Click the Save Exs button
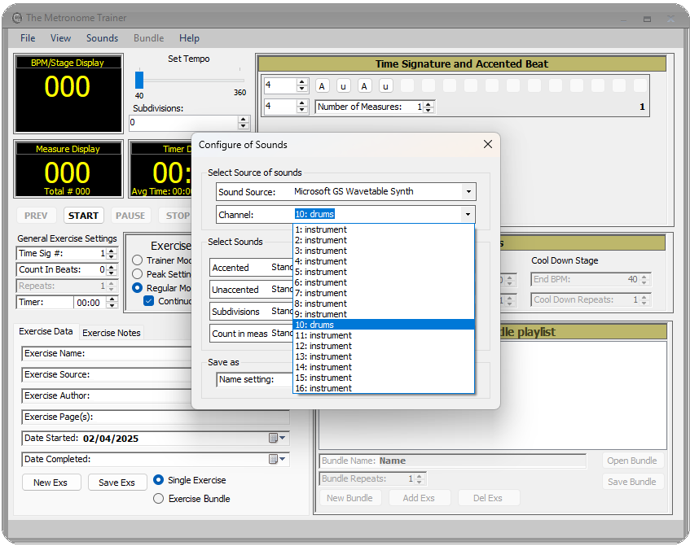The image size is (690, 546). coord(116,482)
